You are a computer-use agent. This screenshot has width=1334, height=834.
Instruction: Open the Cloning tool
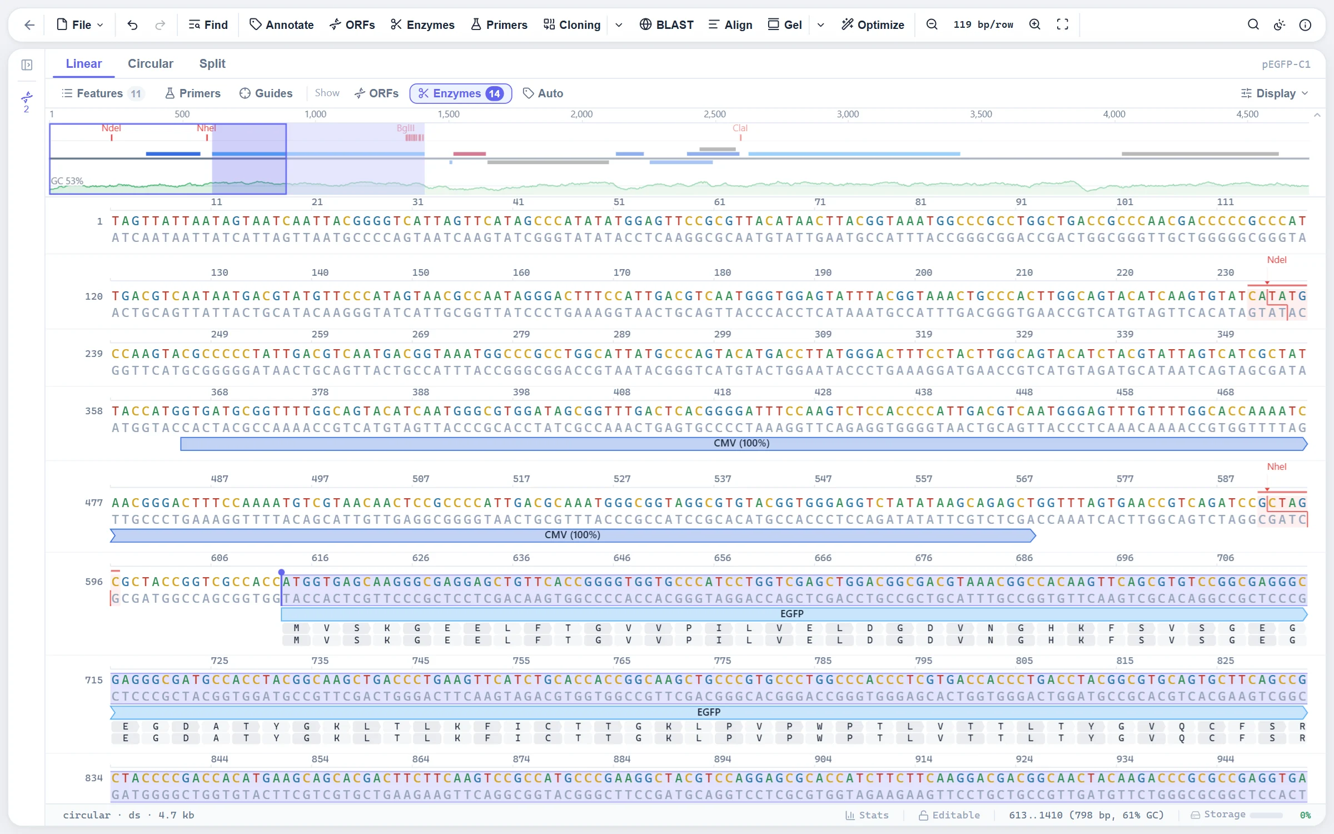pyautogui.click(x=572, y=25)
